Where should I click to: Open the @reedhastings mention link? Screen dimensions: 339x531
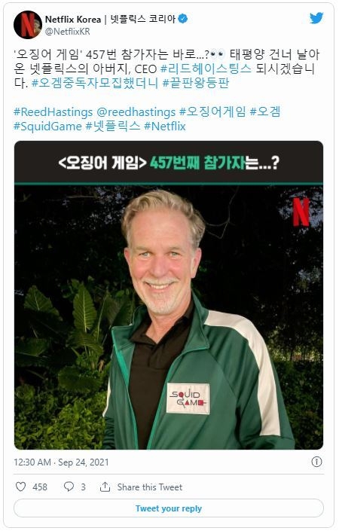tap(136, 112)
